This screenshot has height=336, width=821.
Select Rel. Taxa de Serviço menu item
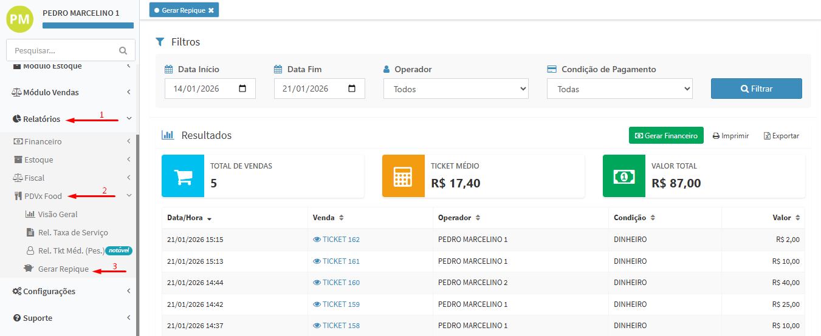pyautogui.click(x=72, y=232)
